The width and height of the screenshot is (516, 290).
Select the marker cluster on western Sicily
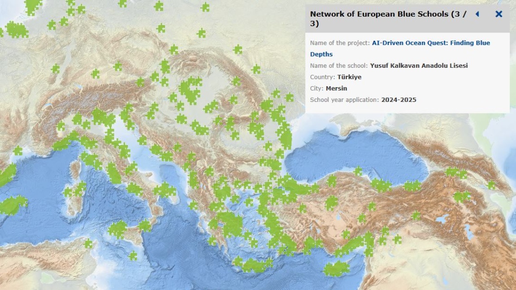[118, 229]
